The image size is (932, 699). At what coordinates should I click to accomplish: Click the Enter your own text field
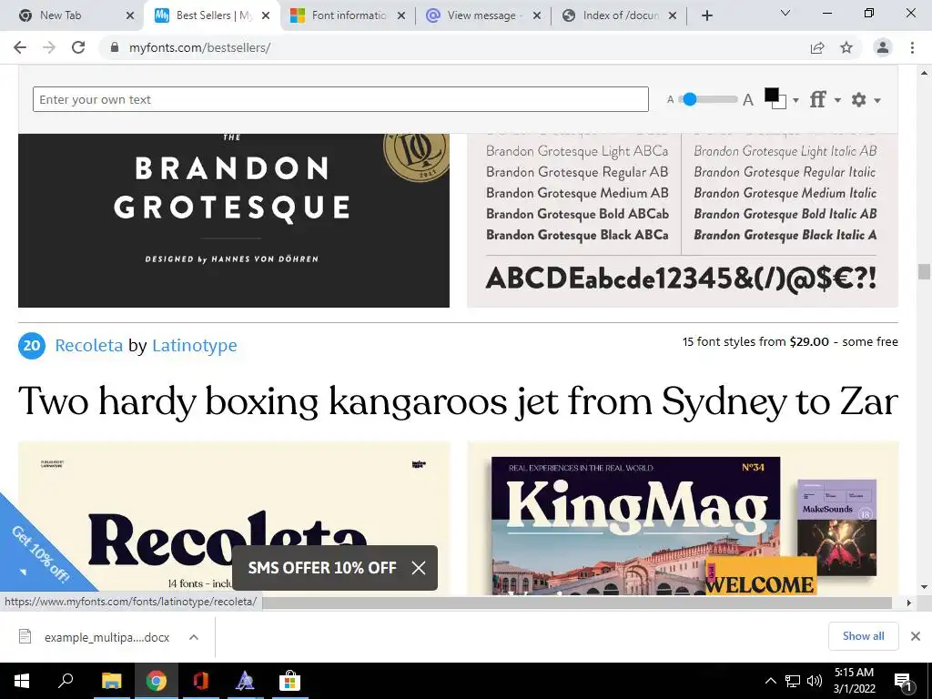point(340,99)
